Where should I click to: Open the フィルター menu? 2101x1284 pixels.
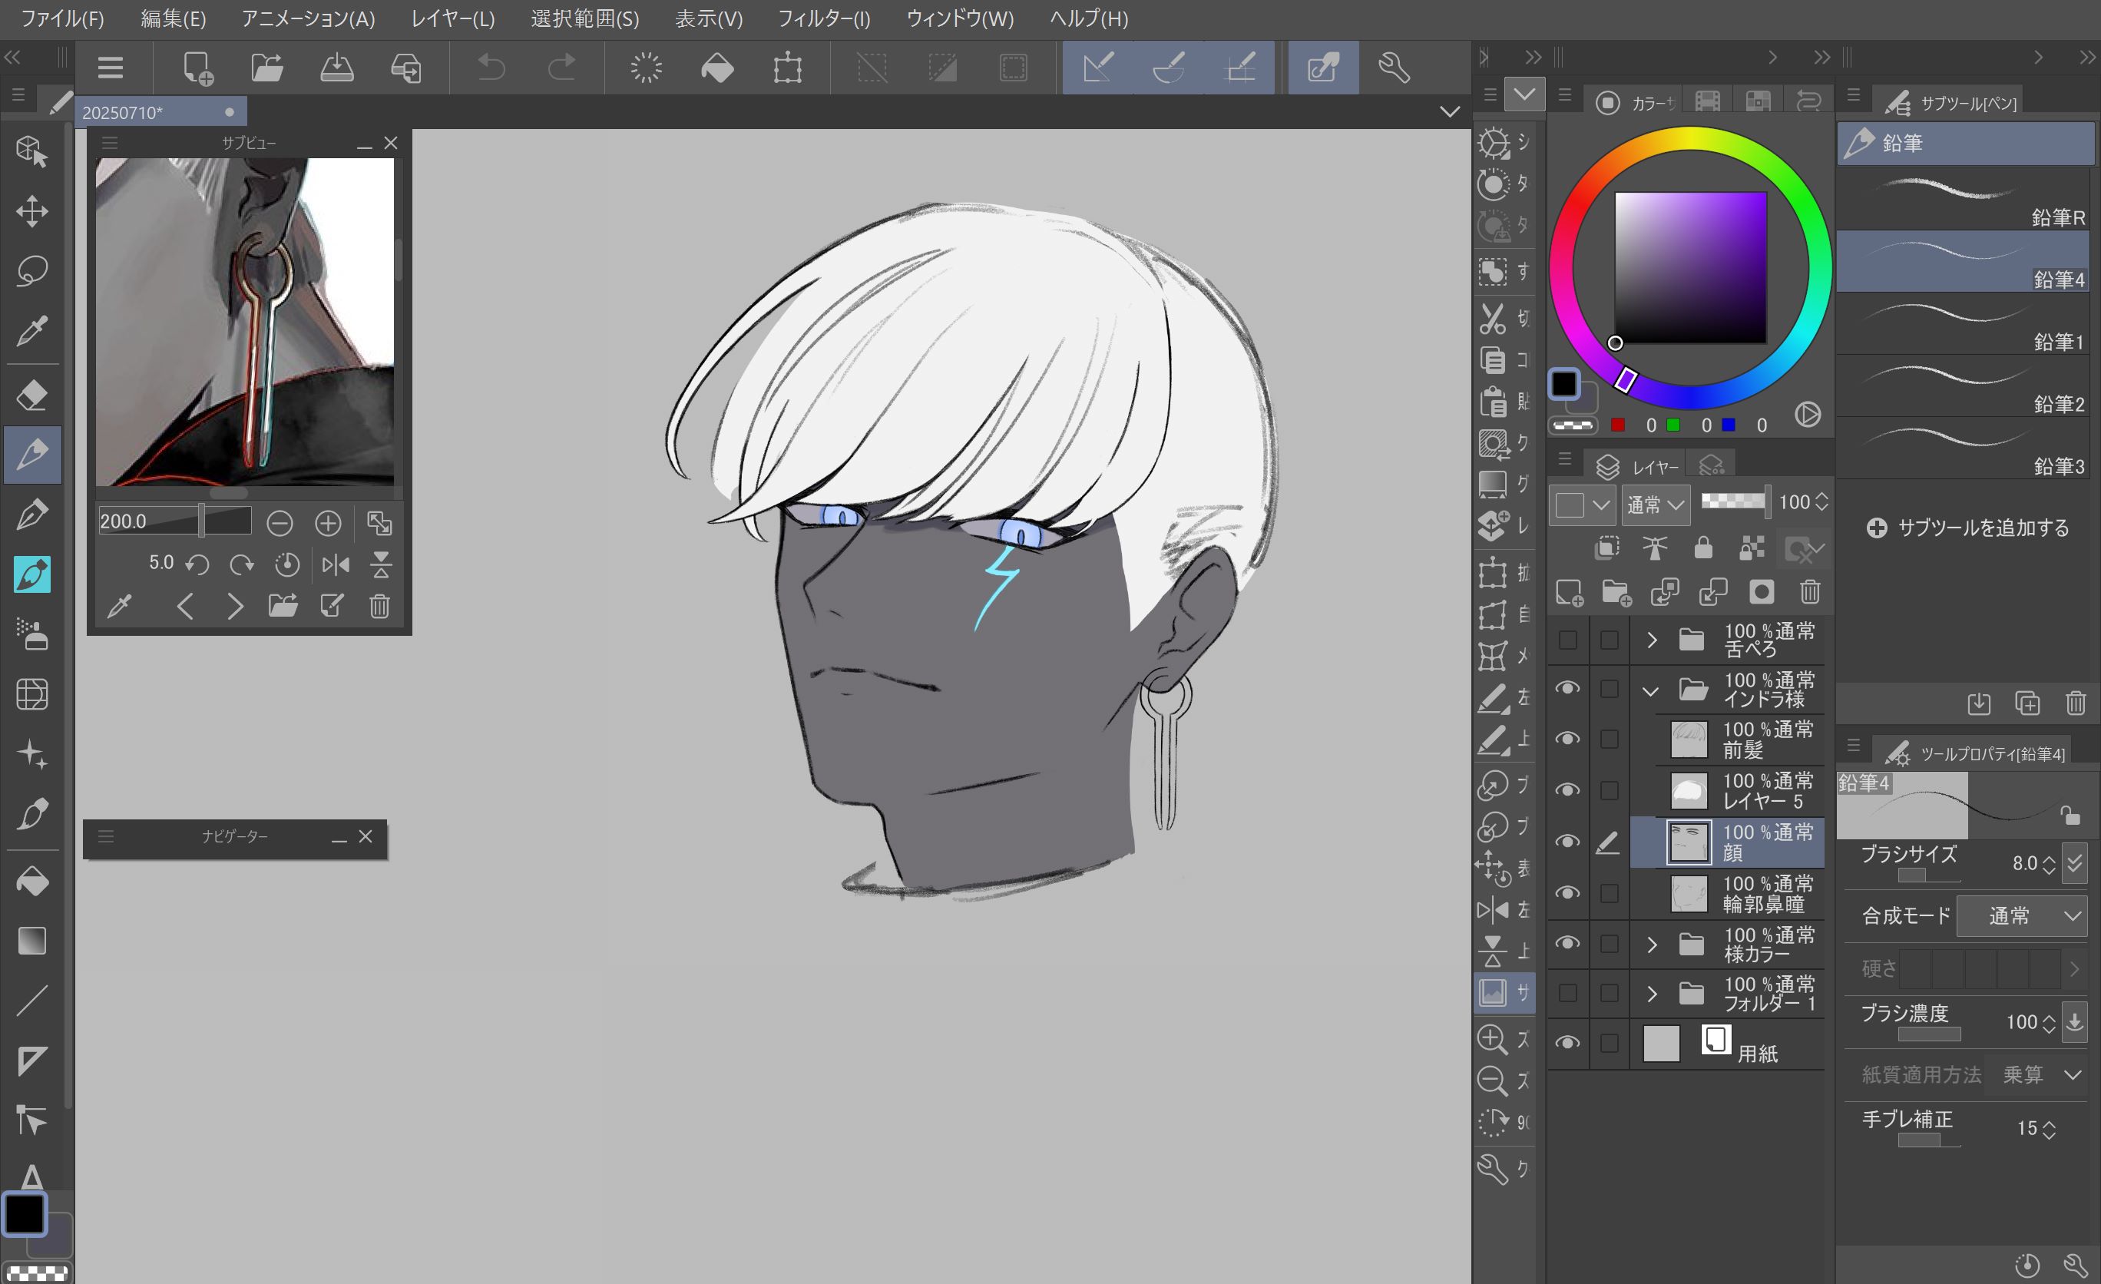pyautogui.click(x=823, y=18)
